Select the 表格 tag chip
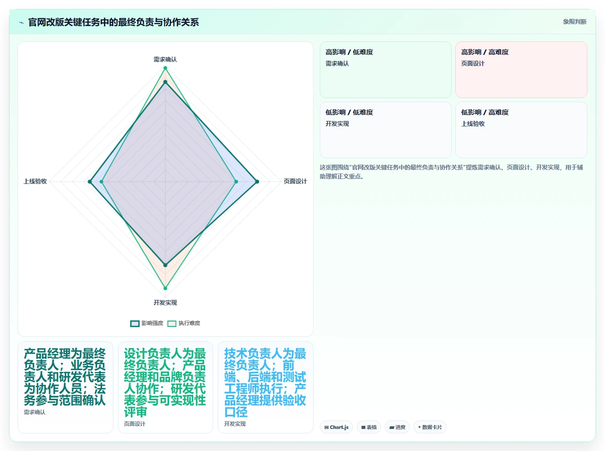 tap(369, 427)
